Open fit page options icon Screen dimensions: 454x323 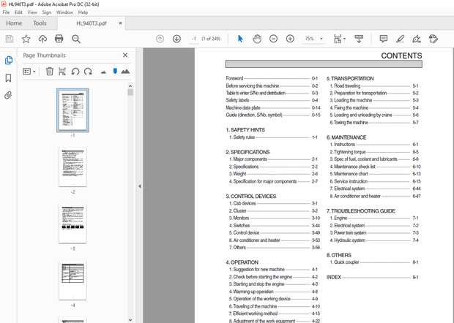point(338,39)
